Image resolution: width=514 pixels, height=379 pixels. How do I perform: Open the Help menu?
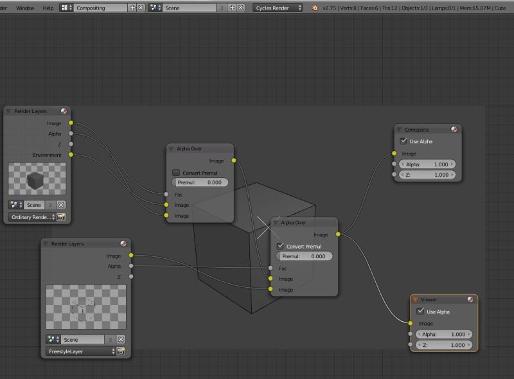47,8
